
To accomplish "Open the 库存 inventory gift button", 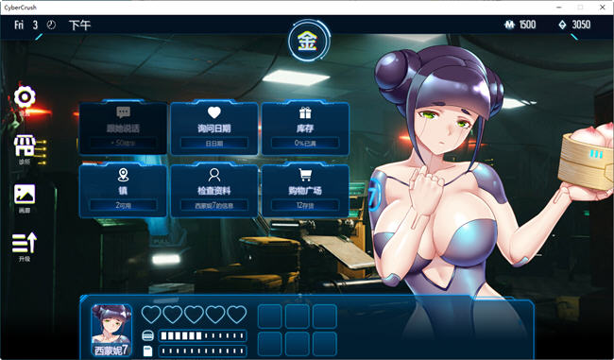I will [x=305, y=129].
